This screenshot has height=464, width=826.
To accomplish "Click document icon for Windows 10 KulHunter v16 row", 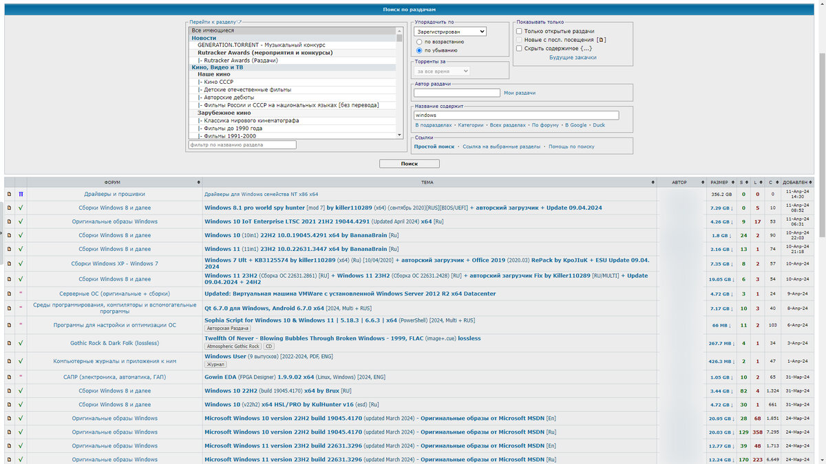I will (x=10, y=404).
